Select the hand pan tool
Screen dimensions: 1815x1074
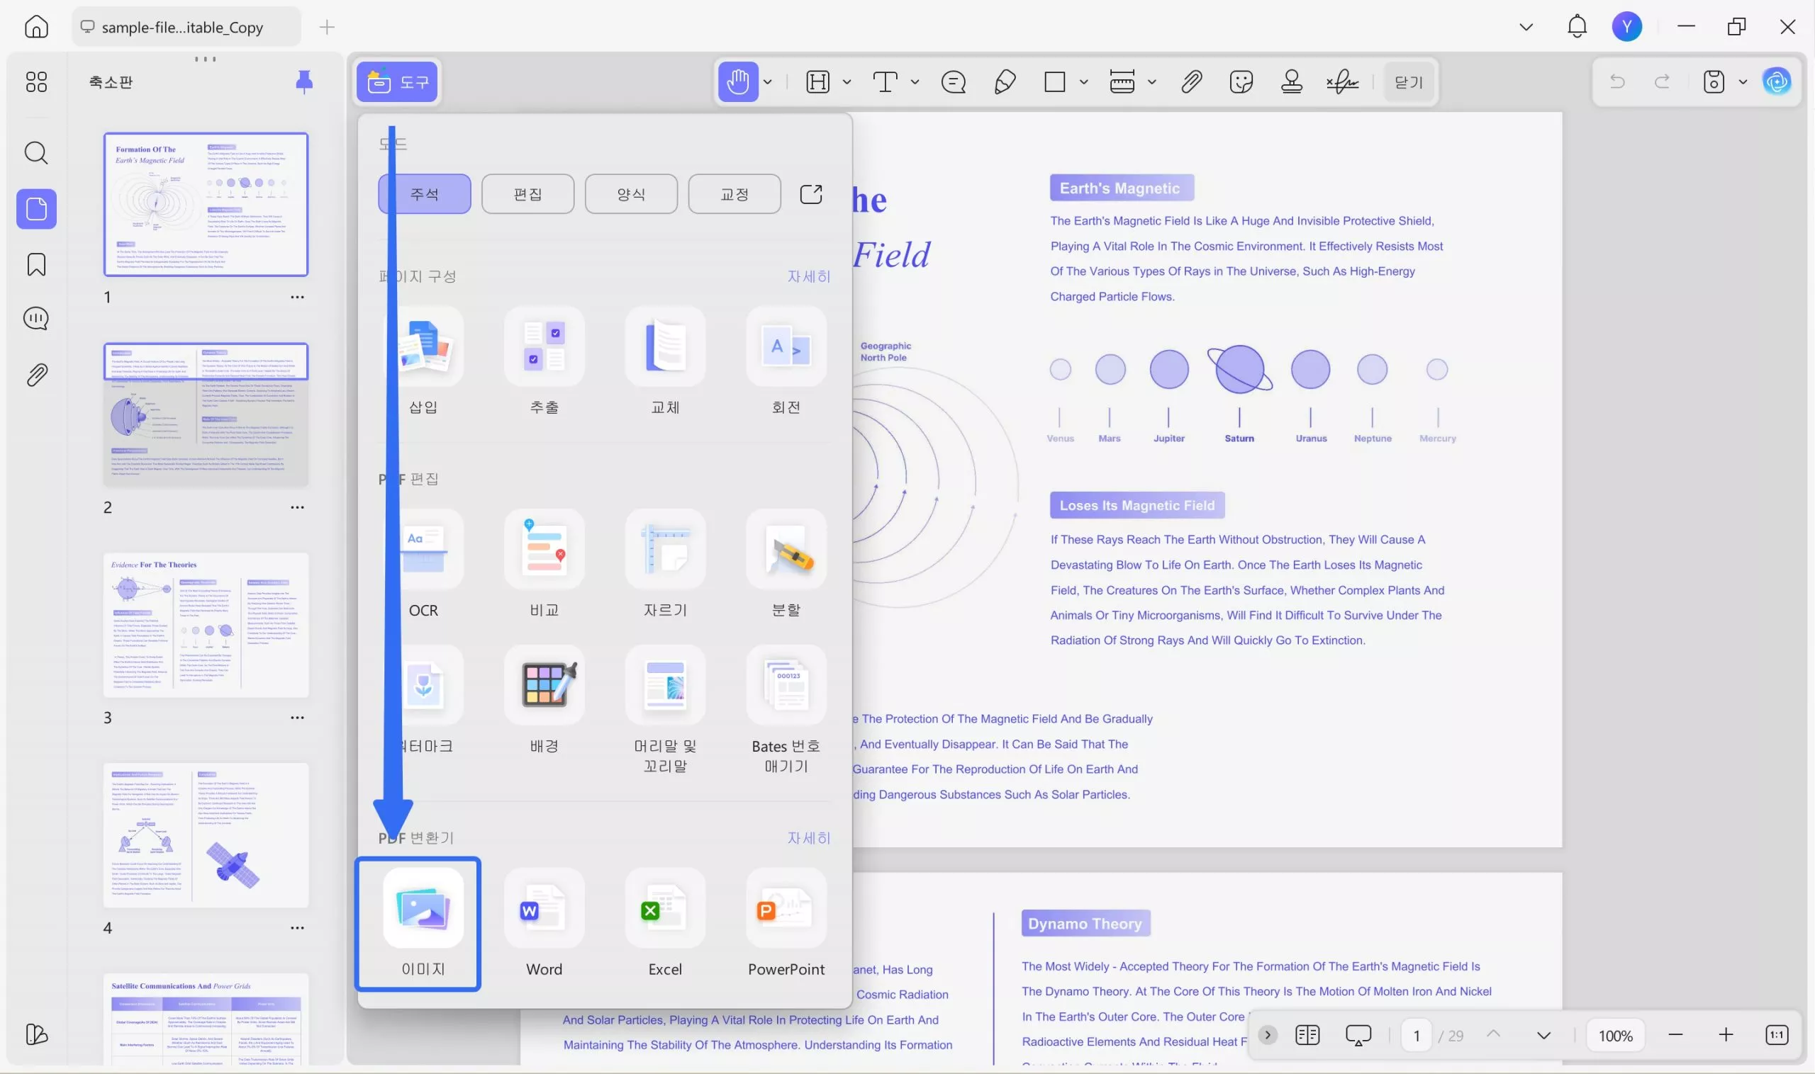738,81
